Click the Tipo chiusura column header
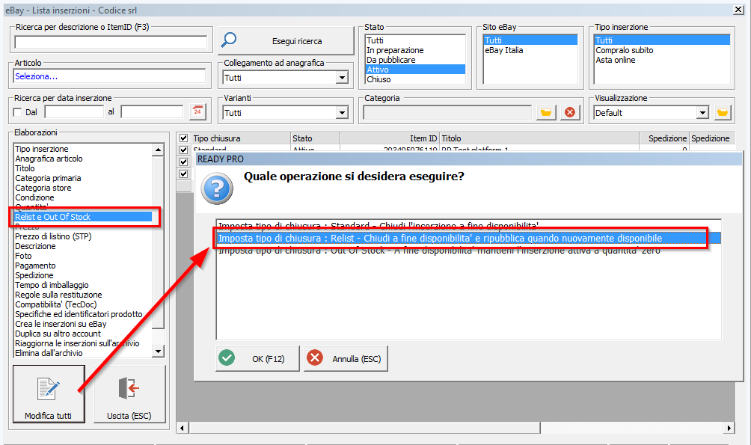 click(x=240, y=138)
